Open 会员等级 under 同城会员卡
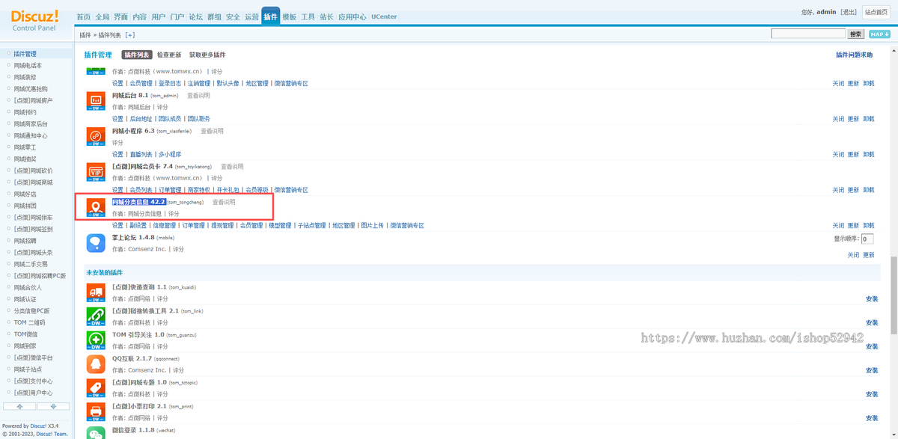Viewport: 898px width, 439px height. click(257, 190)
